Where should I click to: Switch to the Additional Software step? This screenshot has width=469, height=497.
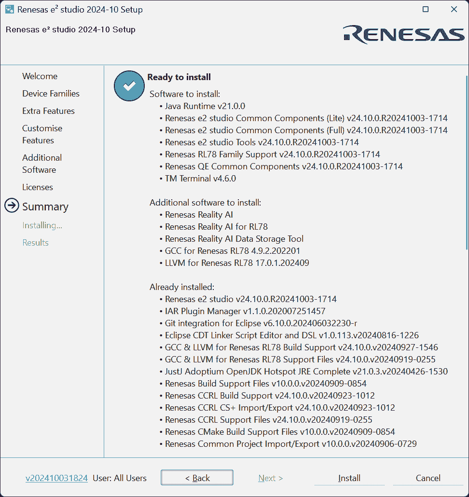click(x=42, y=164)
